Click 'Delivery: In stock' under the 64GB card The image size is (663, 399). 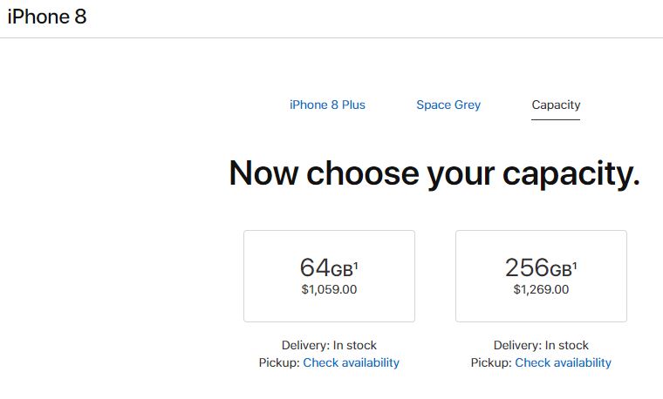[329, 345]
